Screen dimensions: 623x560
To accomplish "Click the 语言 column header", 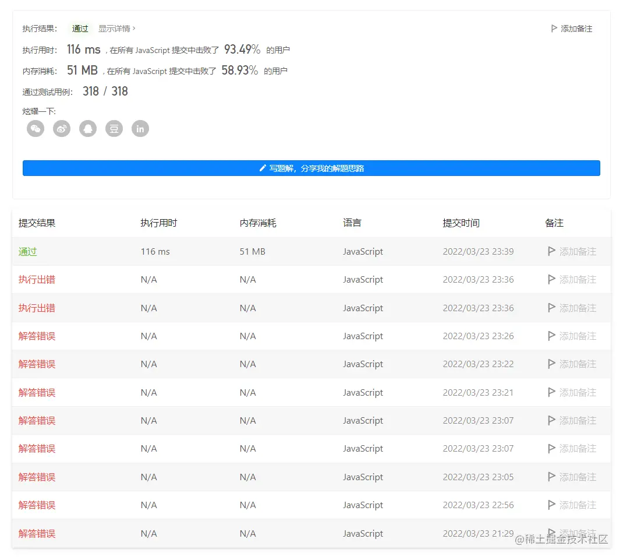I will pyautogui.click(x=352, y=223).
